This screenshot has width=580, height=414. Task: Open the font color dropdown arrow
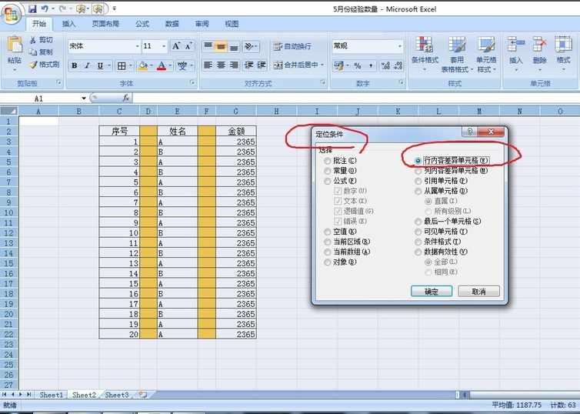pyautogui.click(x=170, y=66)
